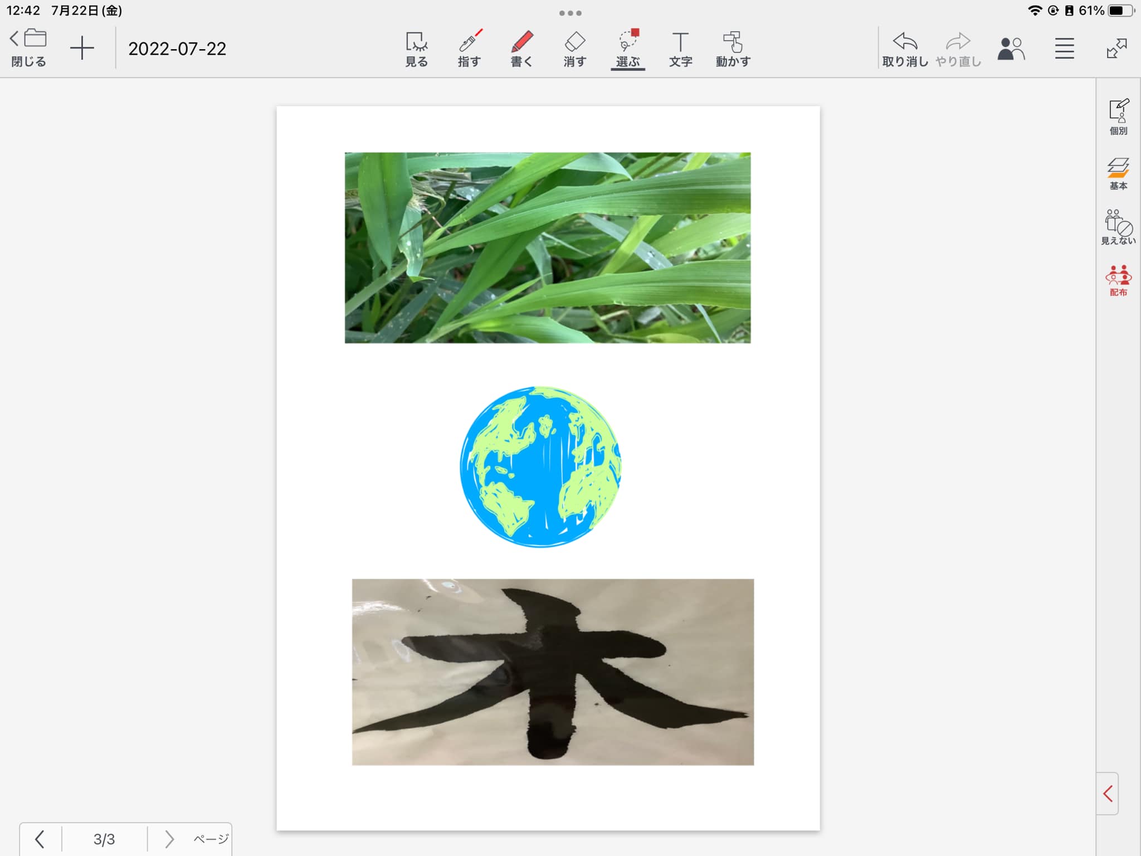Select the 動かす move tool
This screenshot has width=1141, height=856.
pos(733,49)
